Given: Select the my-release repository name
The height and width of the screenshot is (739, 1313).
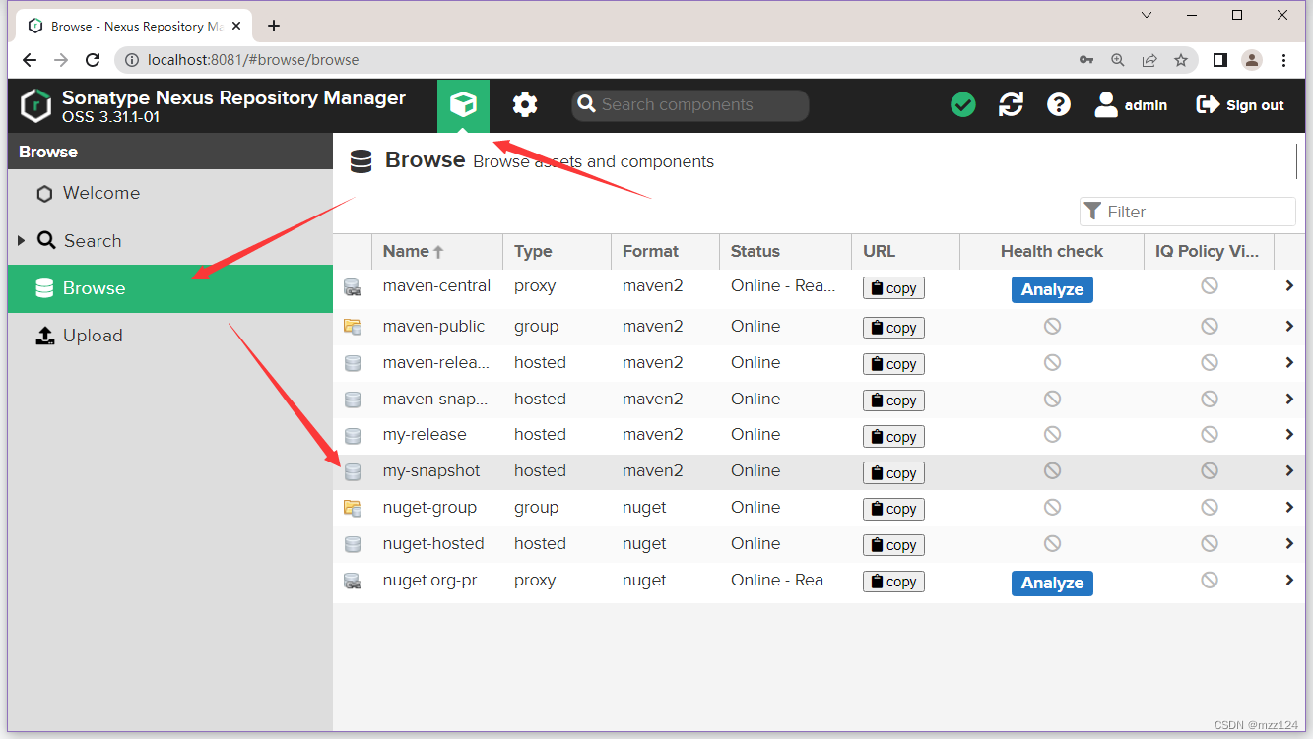Looking at the screenshot, I should click(425, 435).
